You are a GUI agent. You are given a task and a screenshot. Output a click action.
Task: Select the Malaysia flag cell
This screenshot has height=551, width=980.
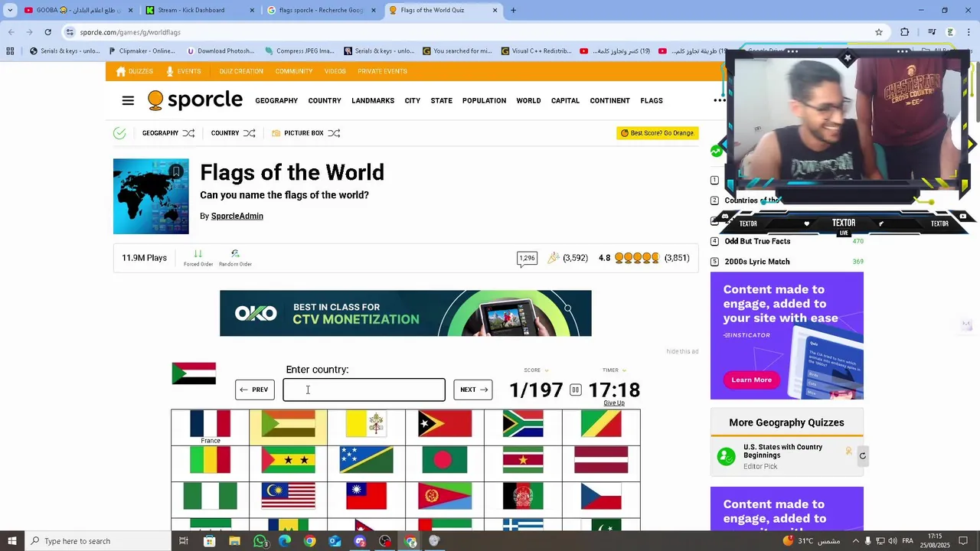[288, 497]
